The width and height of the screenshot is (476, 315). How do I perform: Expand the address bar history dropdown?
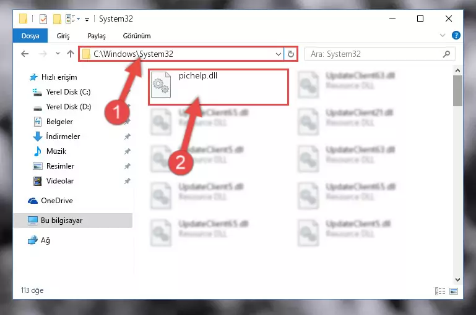(x=278, y=54)
